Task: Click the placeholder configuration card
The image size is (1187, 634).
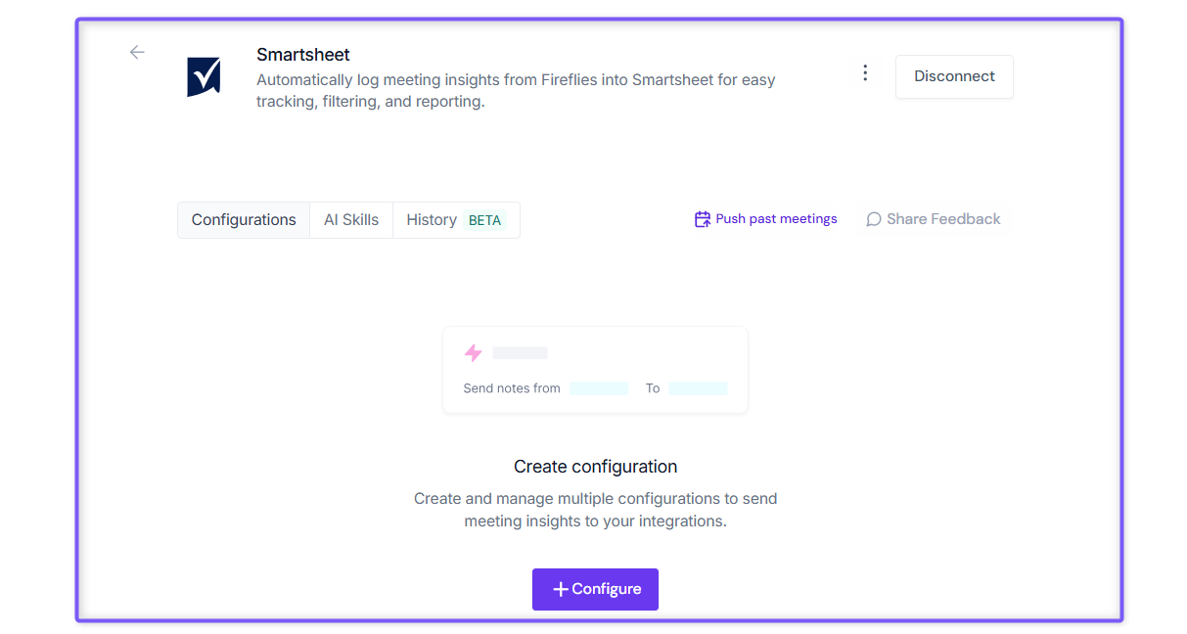Action: 595,370
